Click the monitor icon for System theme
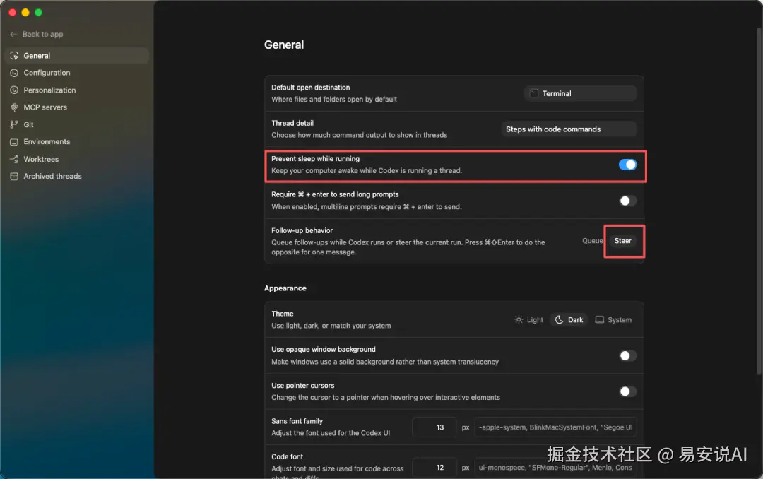Screen dimensions: 763x479 pyautogui.click(x=600, y=320)
